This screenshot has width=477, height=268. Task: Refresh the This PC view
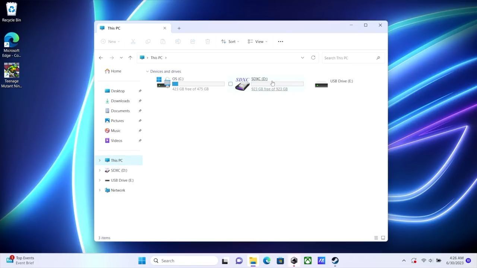click(313, 58)
